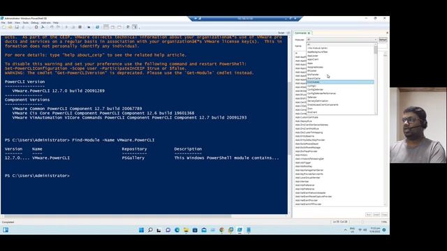Open Task View on the taskbar
This screenshot has width=447, height=251.
159,230
